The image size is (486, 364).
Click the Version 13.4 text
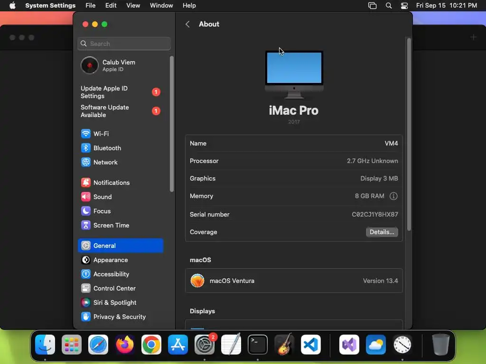pos(380,281)
